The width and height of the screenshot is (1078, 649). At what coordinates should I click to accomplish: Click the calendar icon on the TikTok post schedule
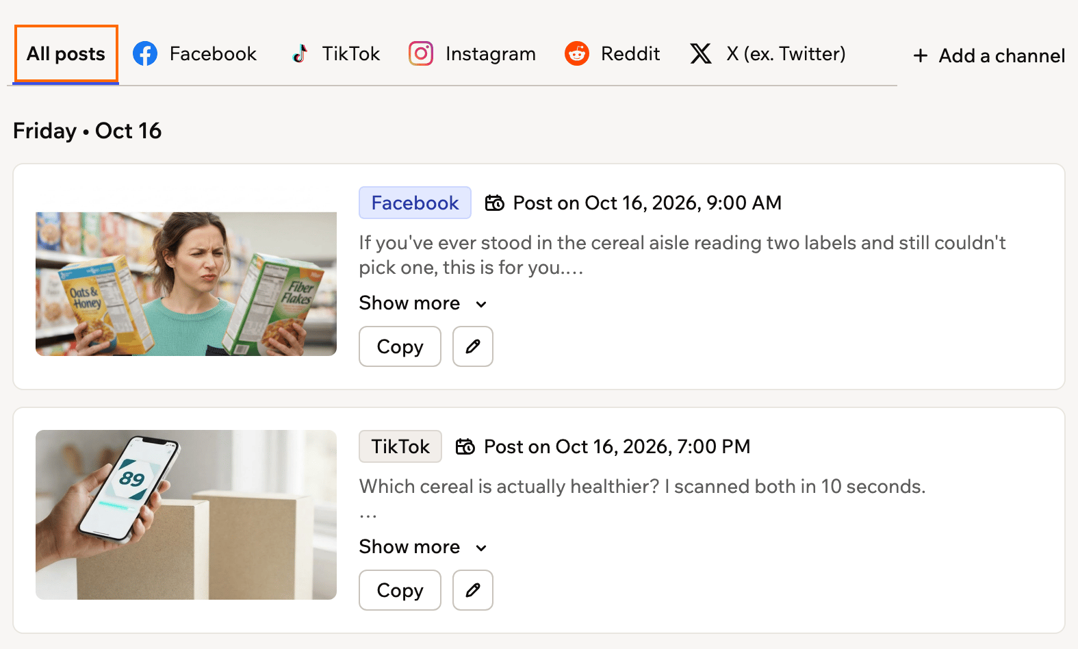pyautogui.click(x=465, y=446)
